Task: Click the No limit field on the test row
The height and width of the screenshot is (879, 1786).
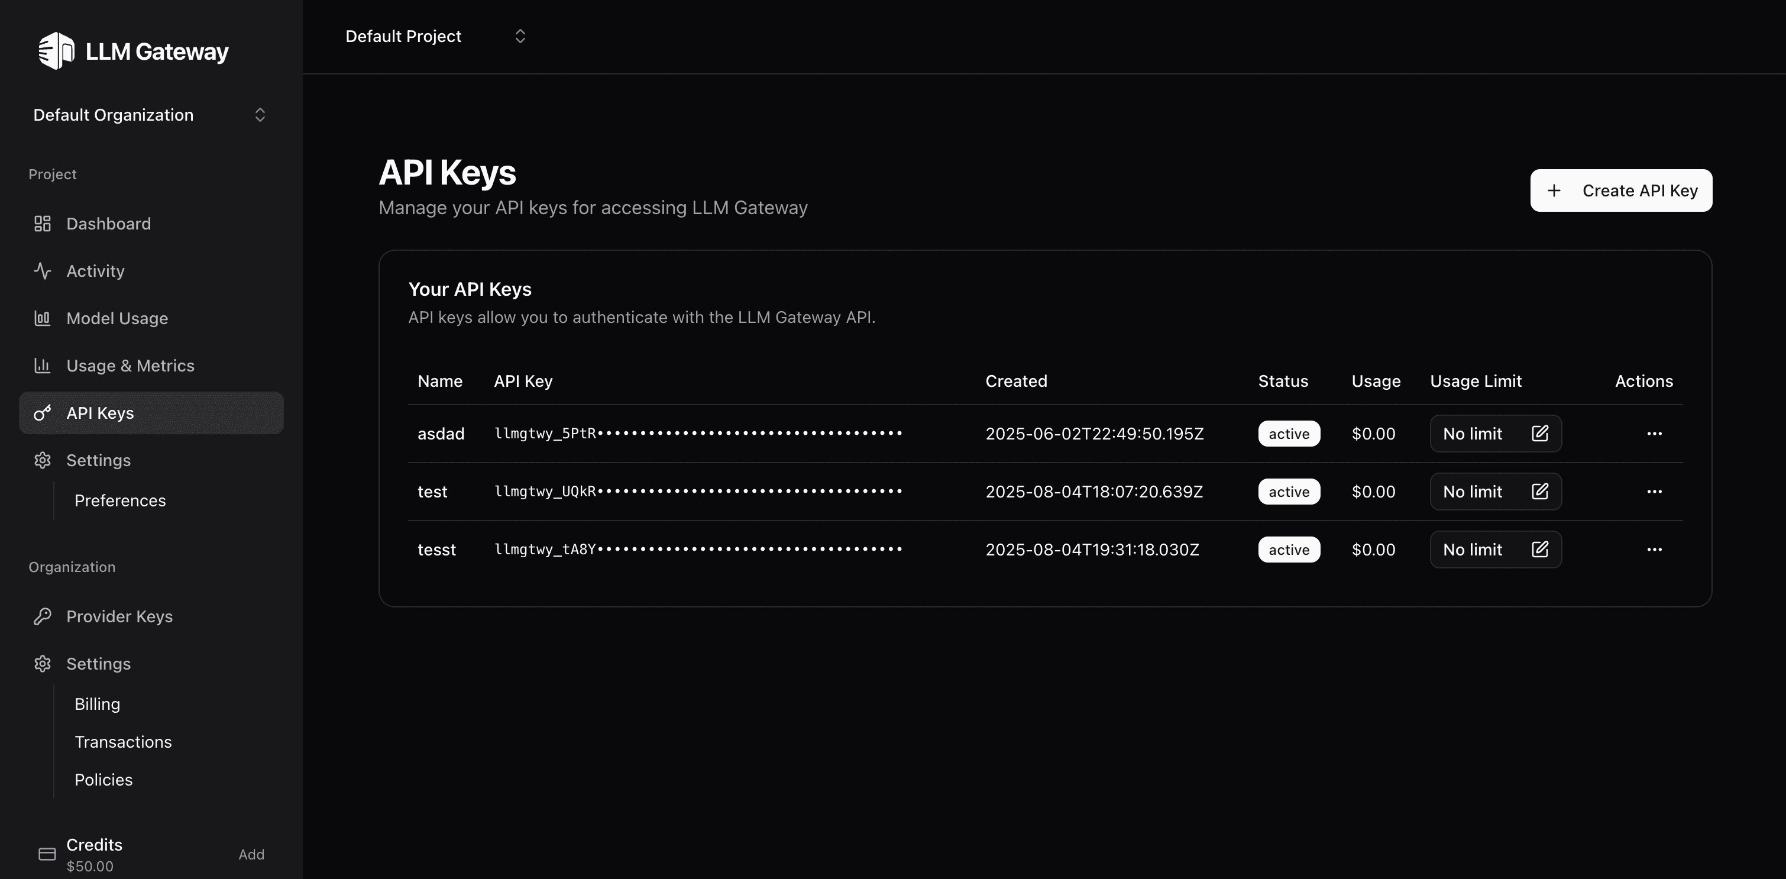Action: 1472,492
